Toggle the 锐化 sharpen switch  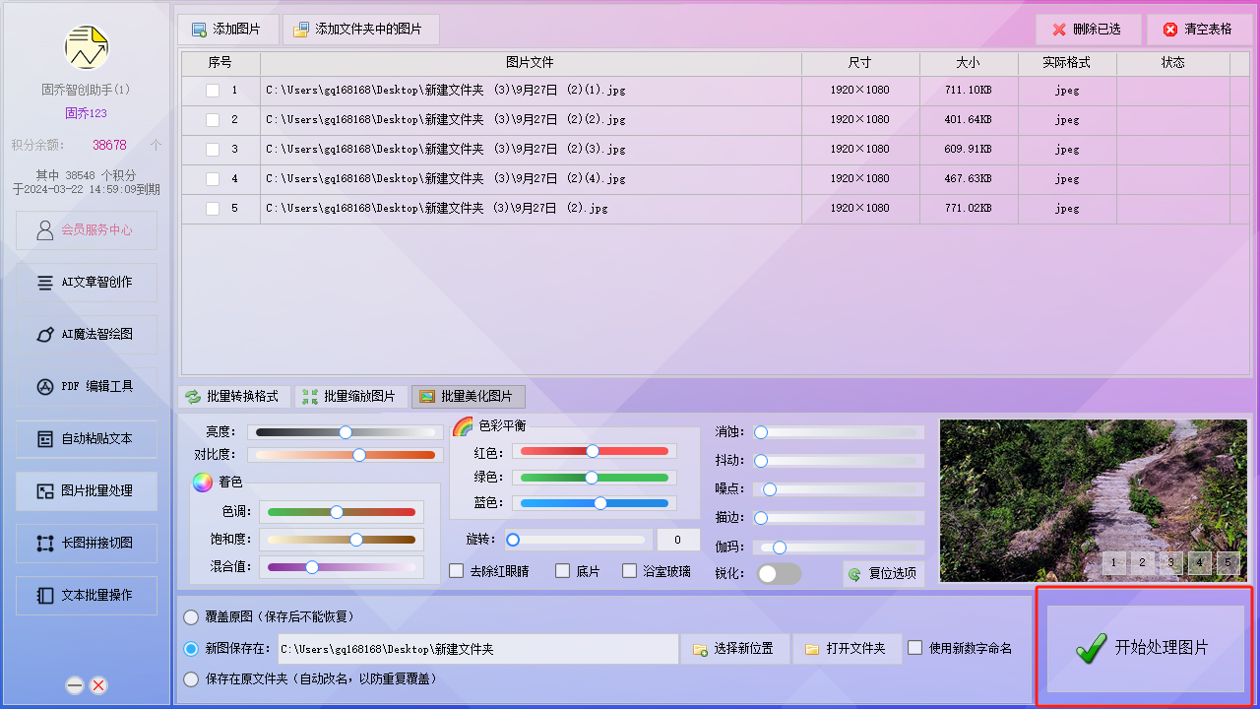tap(779, 574)
